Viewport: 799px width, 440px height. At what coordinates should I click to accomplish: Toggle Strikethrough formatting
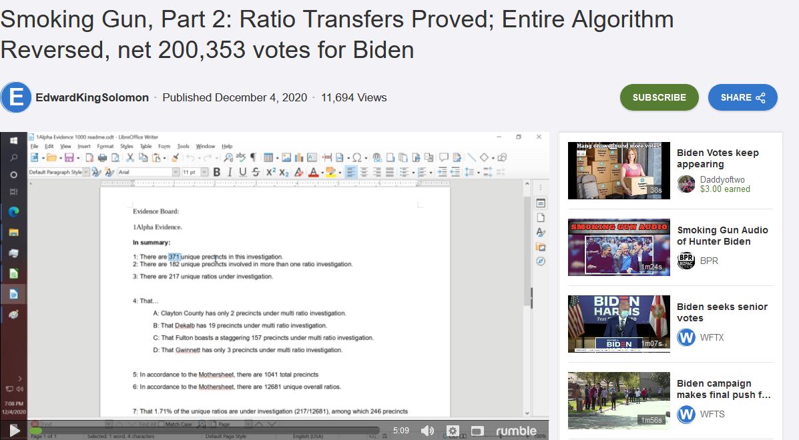(x=256, y=172)
